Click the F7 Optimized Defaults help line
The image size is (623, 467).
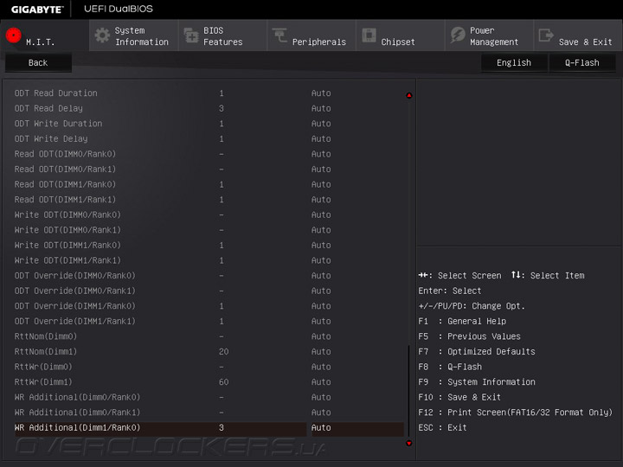pyautogui.click(x=477, y=351)
